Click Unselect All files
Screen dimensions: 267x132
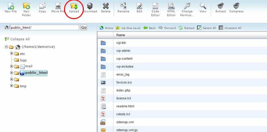coord(230,28)
